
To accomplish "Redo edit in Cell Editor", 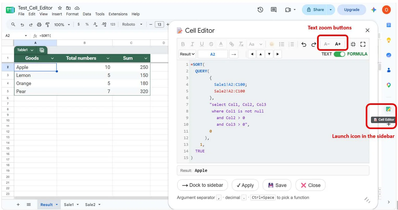I will (314, 44).
